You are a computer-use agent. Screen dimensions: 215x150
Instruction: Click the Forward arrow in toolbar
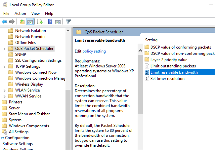point(12,22)
